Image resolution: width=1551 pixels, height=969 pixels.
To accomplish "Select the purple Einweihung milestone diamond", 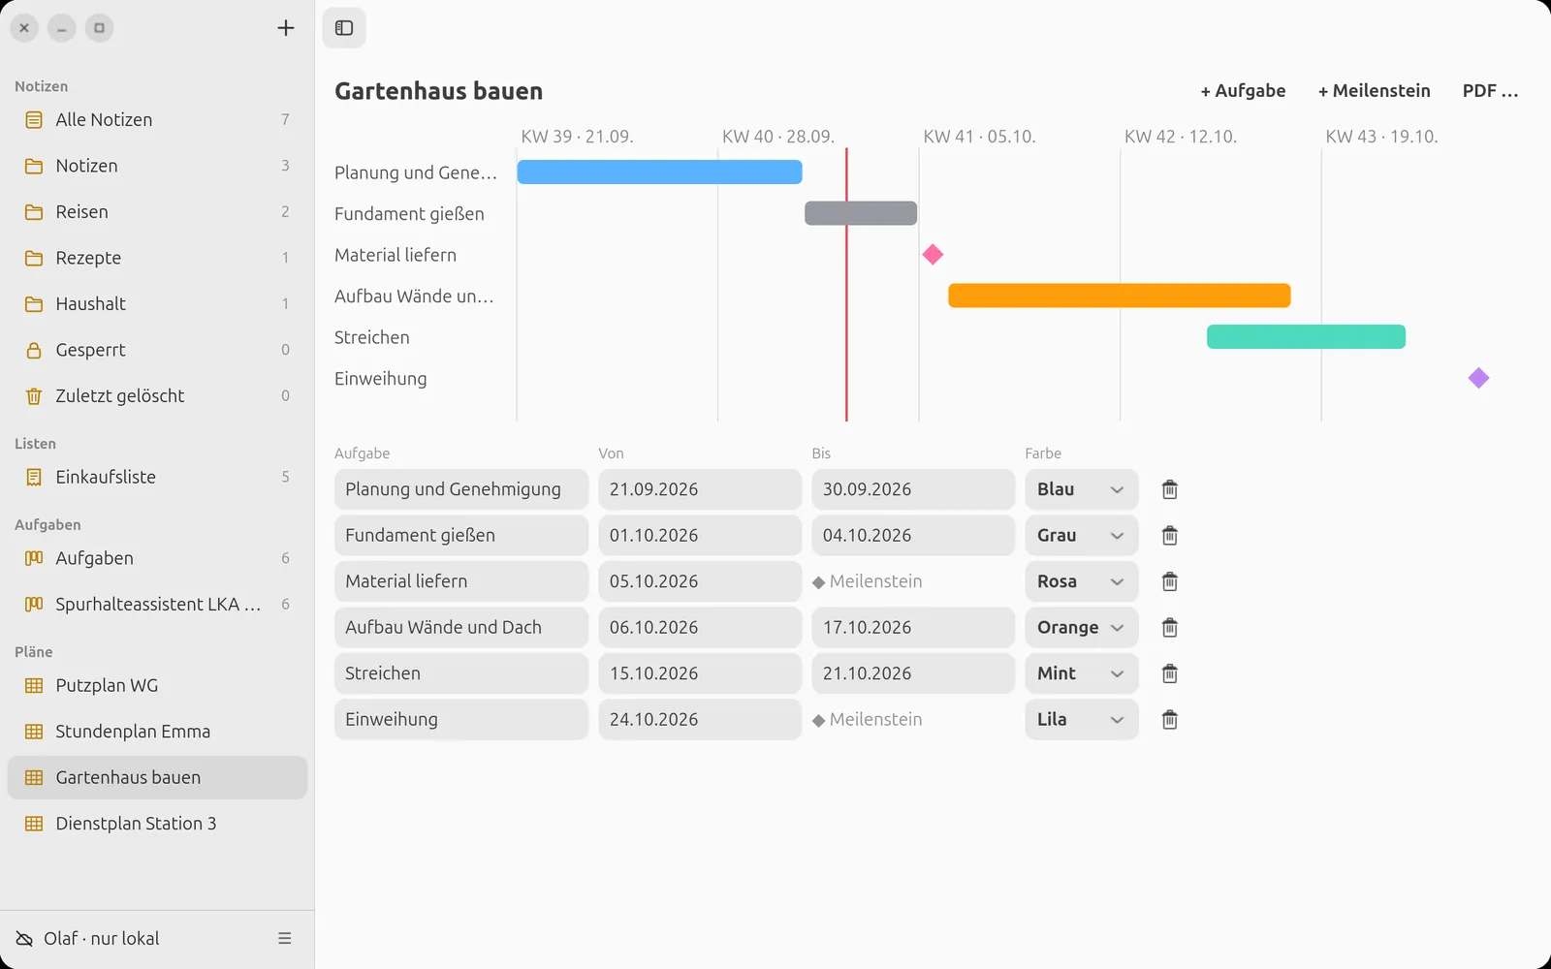I will tap(1478, 378).
